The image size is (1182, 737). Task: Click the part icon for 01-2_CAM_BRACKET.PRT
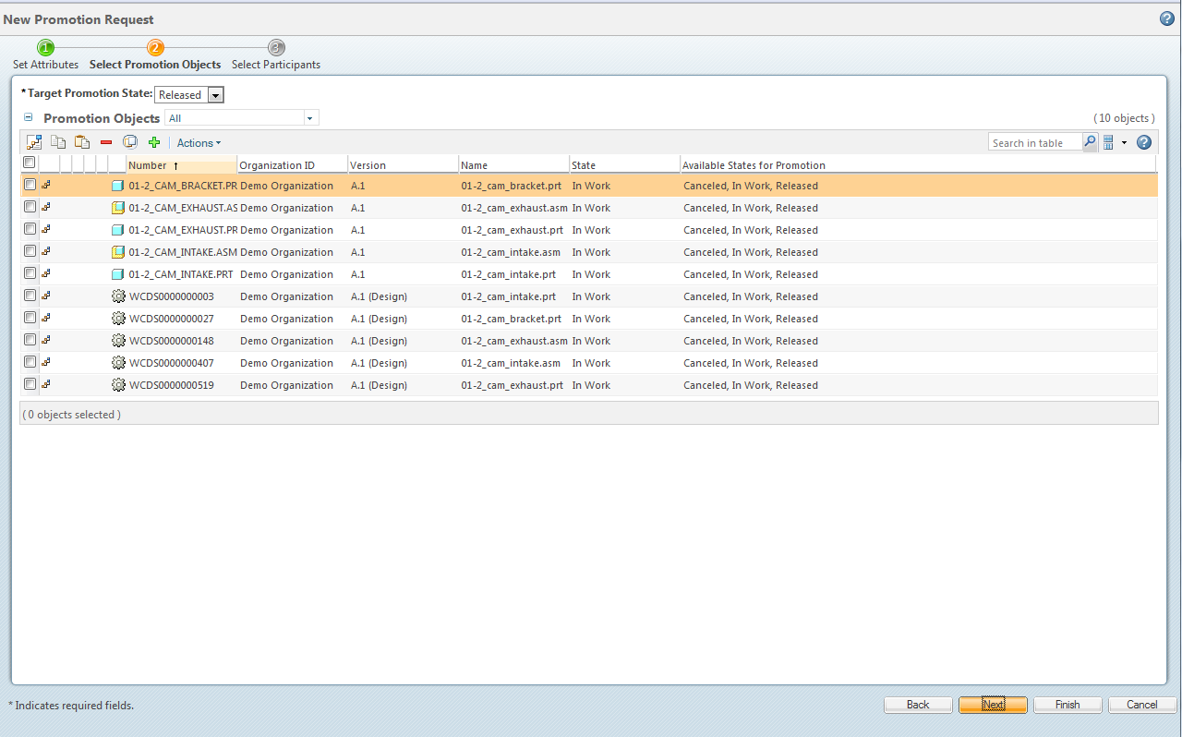pyautogui.click(x=117, y=186)
